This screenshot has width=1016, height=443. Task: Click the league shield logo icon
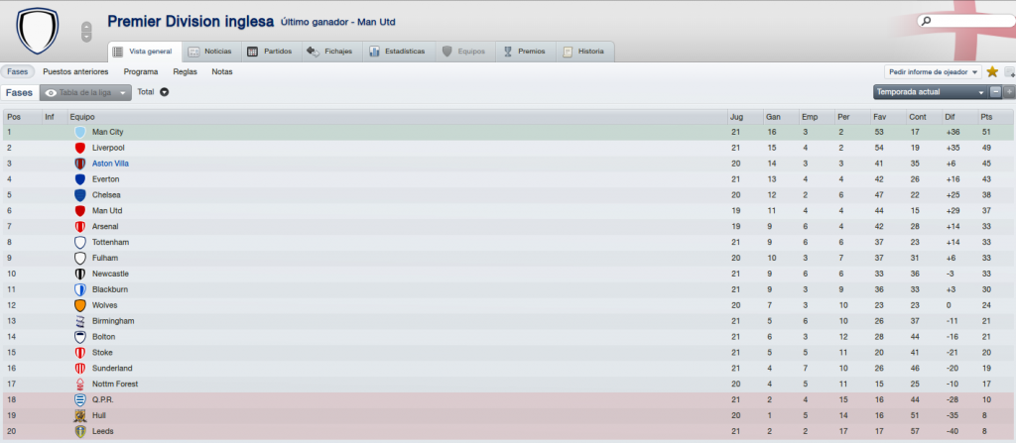[x=37, y=31]
